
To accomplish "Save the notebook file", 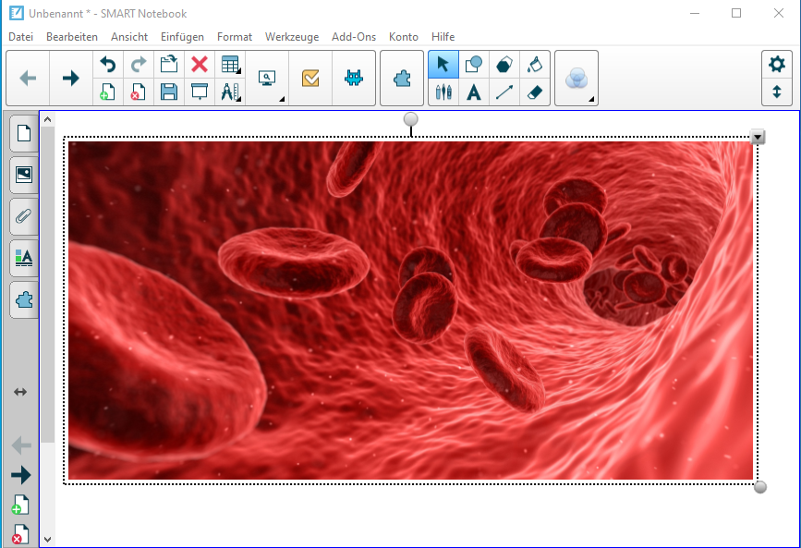I will 168,92.
